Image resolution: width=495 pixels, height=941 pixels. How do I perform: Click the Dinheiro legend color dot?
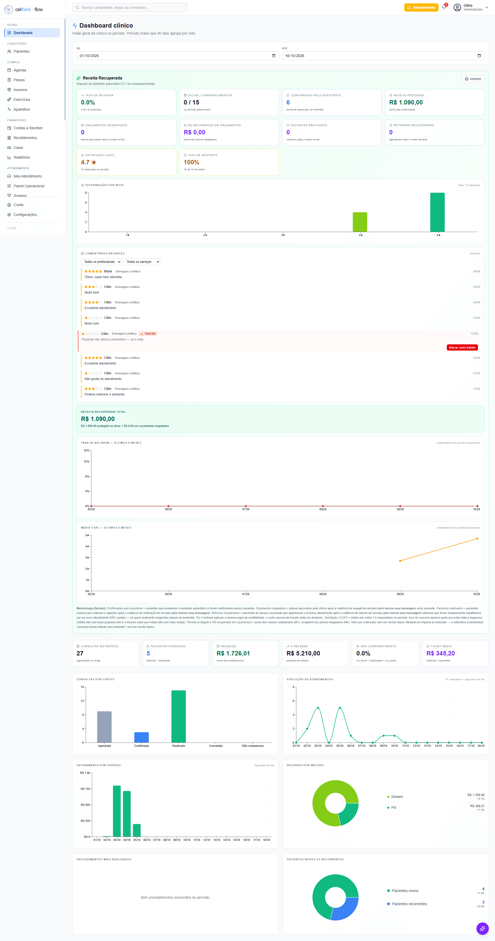(x=388, y=797)
